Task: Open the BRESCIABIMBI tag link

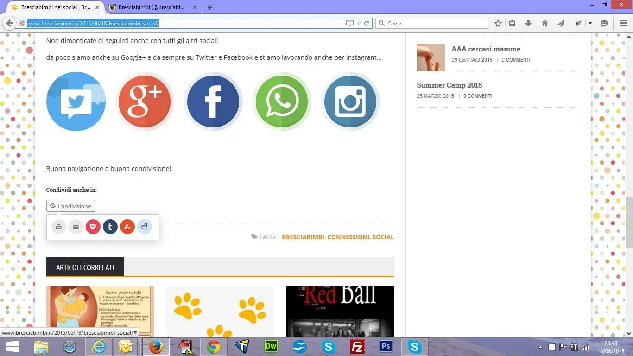Action: tap(303, 237)
